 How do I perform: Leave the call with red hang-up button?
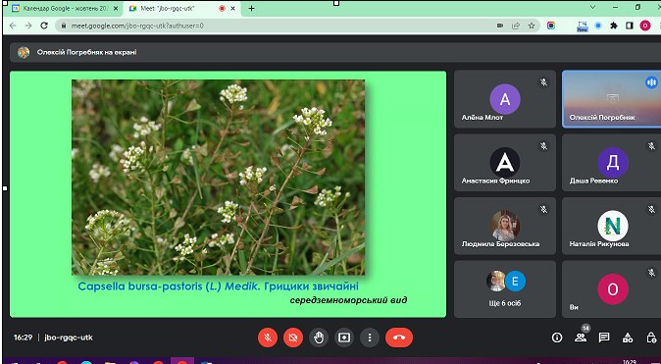(399, 338)
